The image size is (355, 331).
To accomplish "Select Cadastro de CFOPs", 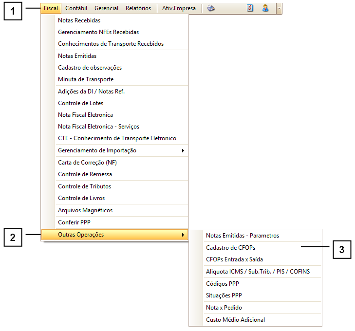I will 230,247.
